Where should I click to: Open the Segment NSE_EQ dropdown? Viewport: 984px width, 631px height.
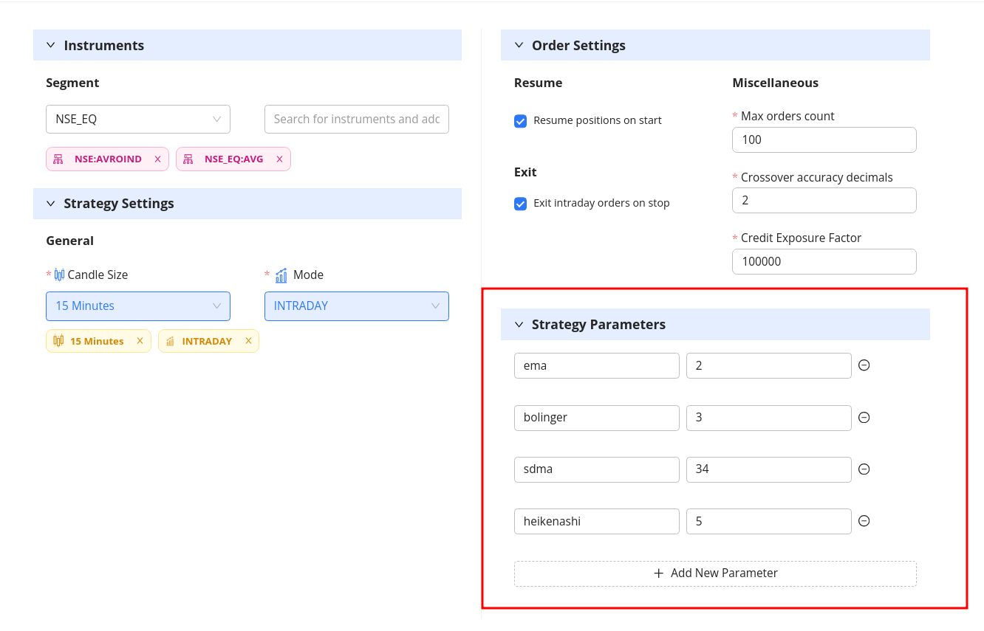(138, 119)
